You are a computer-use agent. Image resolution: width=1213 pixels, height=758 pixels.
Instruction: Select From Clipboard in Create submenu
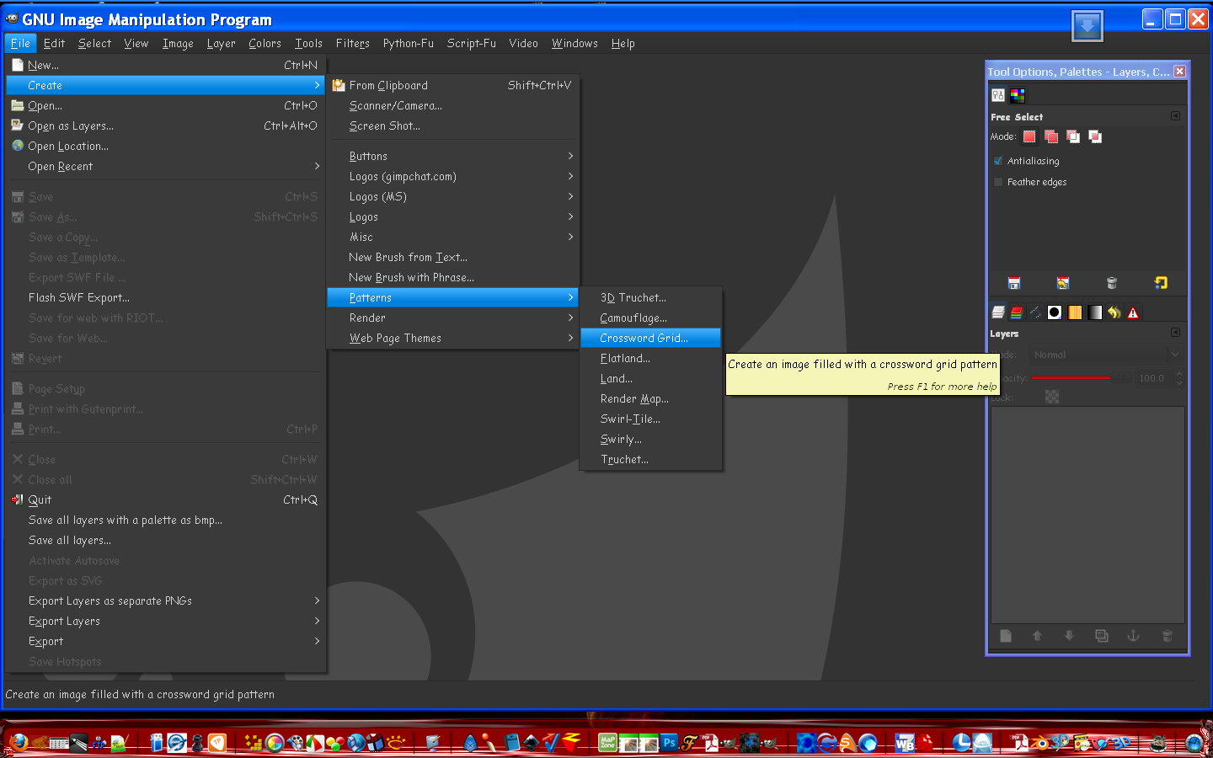[x=452, y=85]
